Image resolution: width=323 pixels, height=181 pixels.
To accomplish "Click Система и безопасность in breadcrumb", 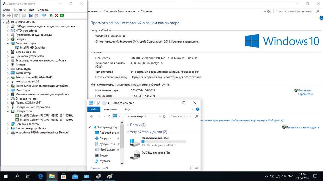I will [120, 11].
